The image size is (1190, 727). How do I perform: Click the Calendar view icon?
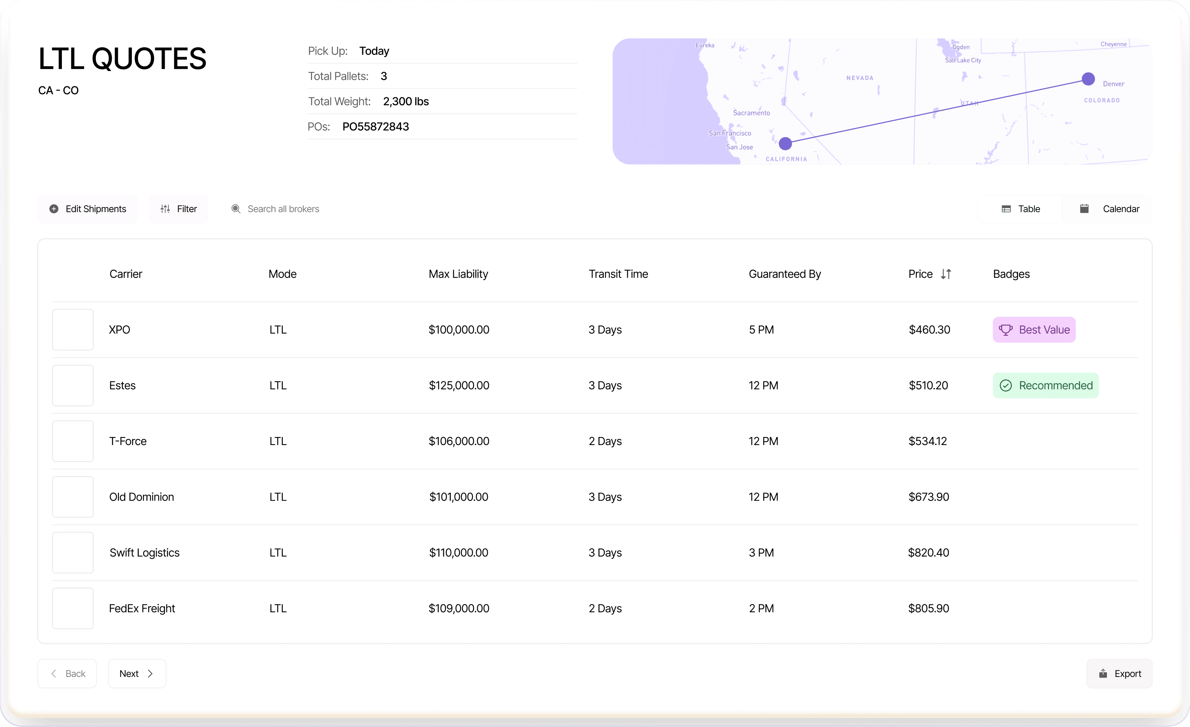pyautogui.click(x=1084, y=208)
